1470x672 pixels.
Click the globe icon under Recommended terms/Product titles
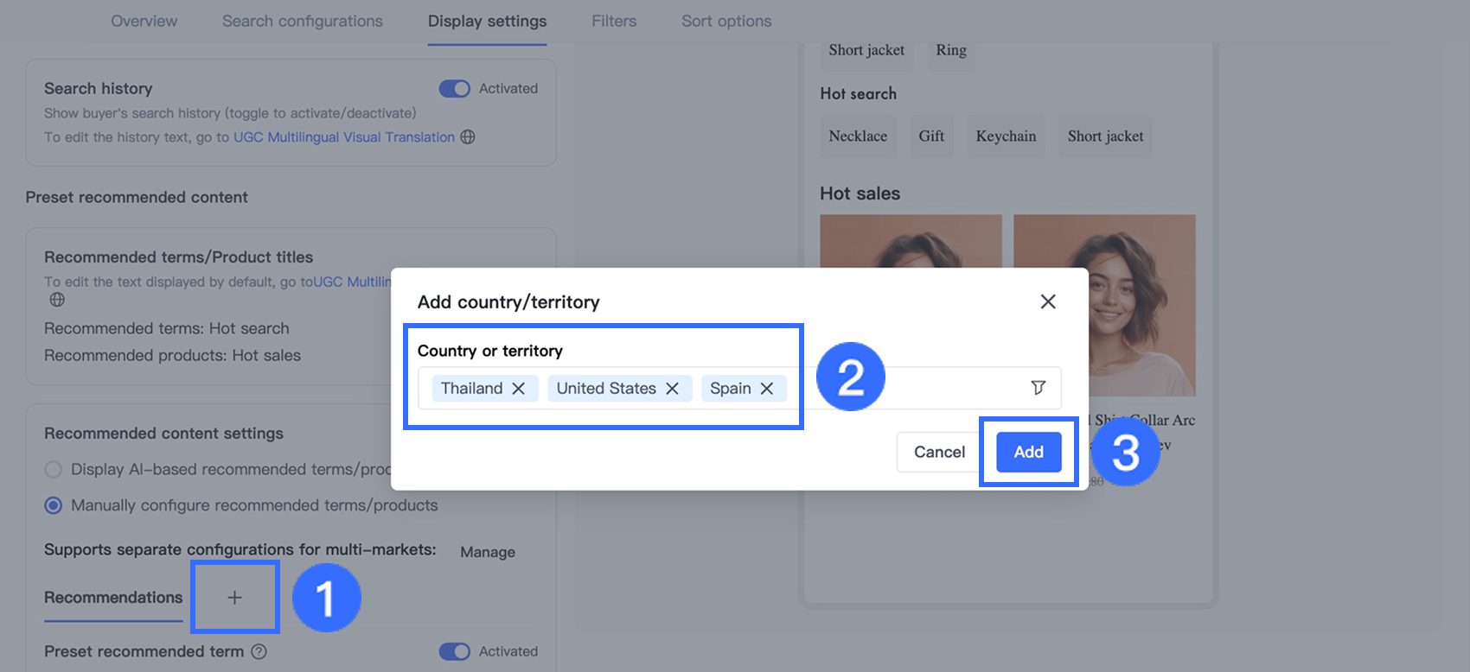tap(57, 300)
